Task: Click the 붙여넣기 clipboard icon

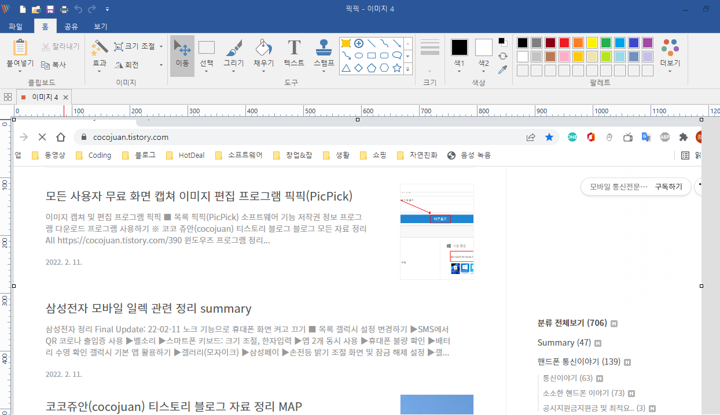Action: (x=20, y=47)
